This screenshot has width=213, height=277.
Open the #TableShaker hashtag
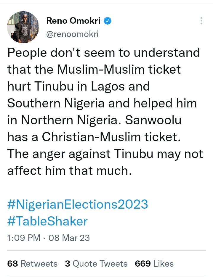47,221
